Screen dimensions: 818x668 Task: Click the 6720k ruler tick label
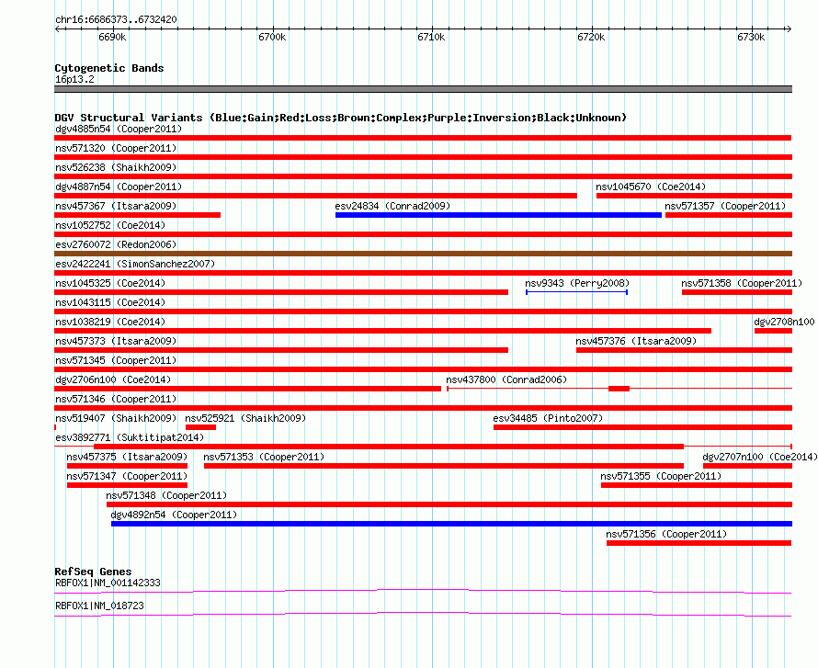pyautogui.click(x=591, y=37)
